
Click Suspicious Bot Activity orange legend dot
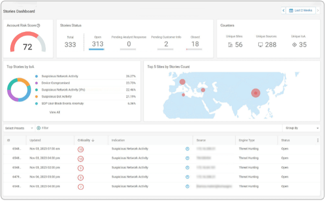[37, 97]
